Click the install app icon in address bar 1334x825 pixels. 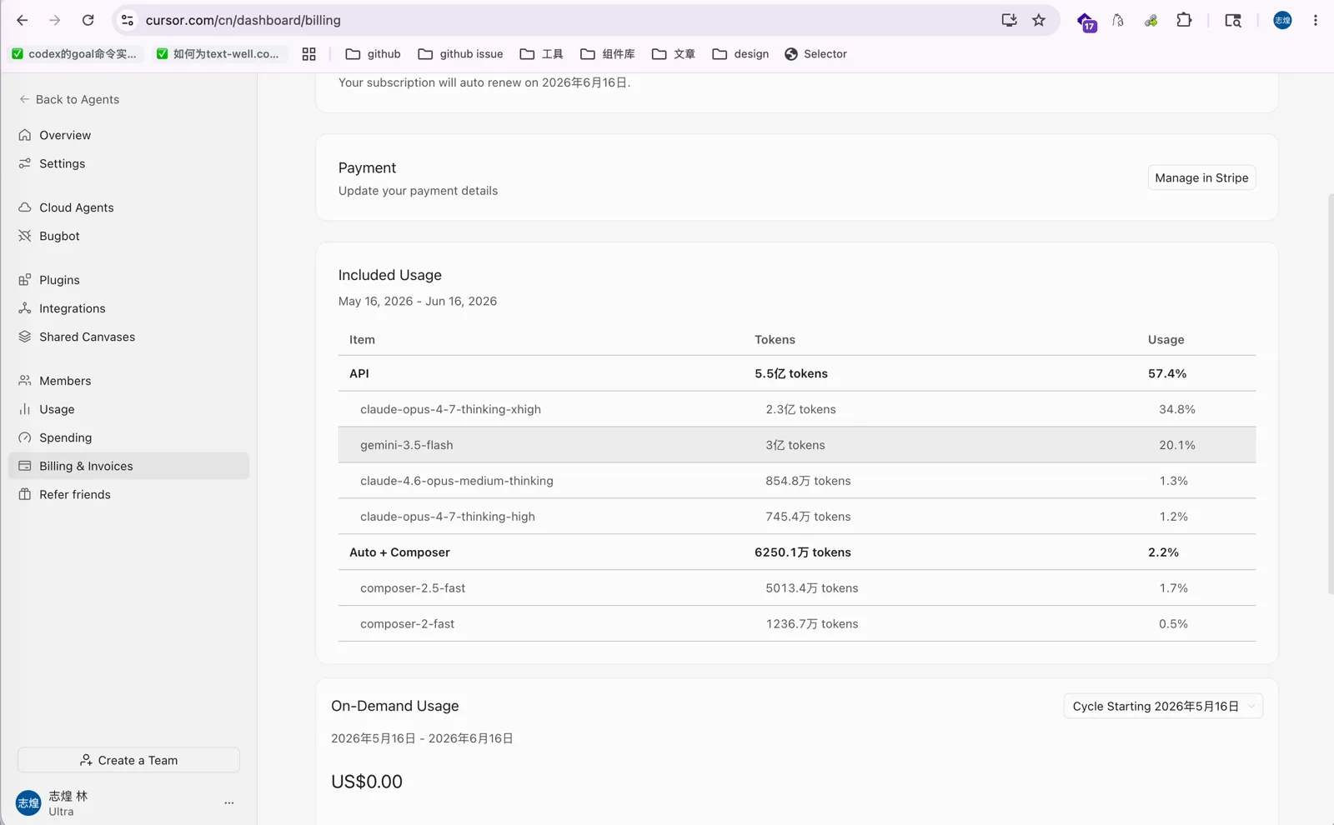(x=1009, y=20)
